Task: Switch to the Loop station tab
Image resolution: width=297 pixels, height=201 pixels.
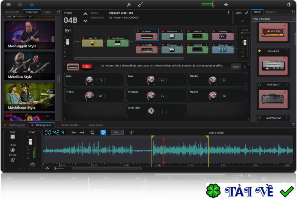Action: pyautogui.click(x=96, y=125)
